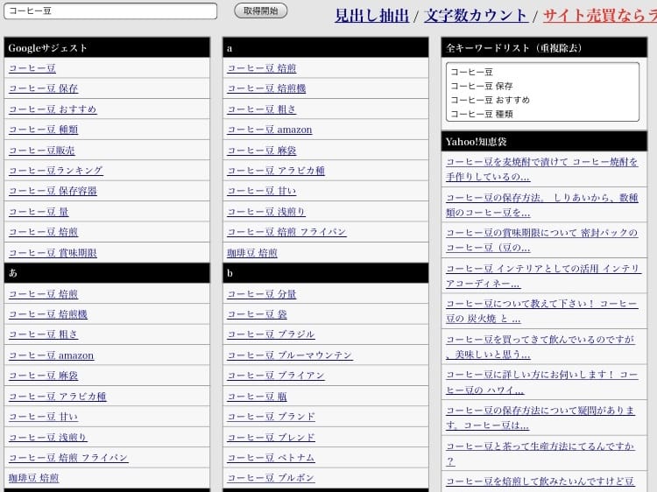Open the コーヒー豆 ブランド link
Viewport: 657px width, 492px height.
[x=271, y=417]
